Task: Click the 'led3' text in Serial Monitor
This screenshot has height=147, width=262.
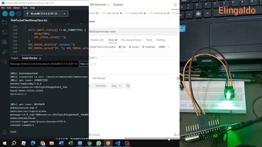Action: coord(13,132)
